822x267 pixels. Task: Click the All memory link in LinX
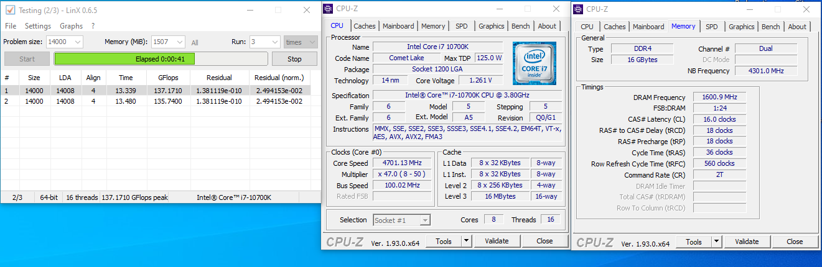[x=195, y=43]
